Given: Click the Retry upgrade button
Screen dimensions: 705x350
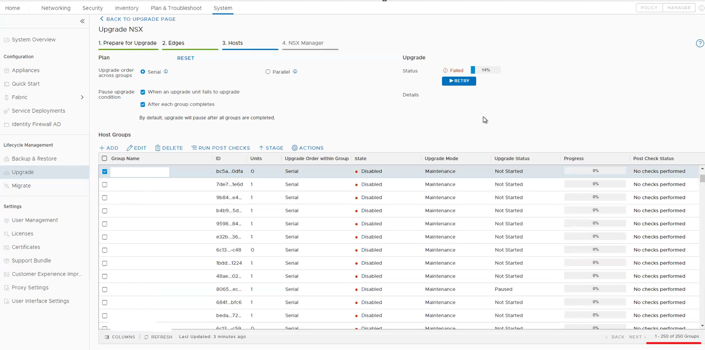Looking at the screenshot, I should pos(459,81).
